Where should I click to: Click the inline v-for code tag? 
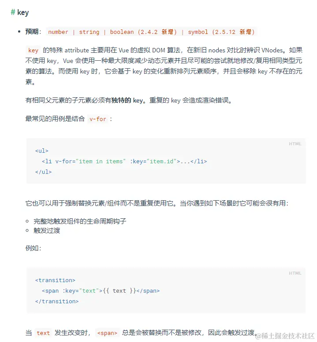97,119
